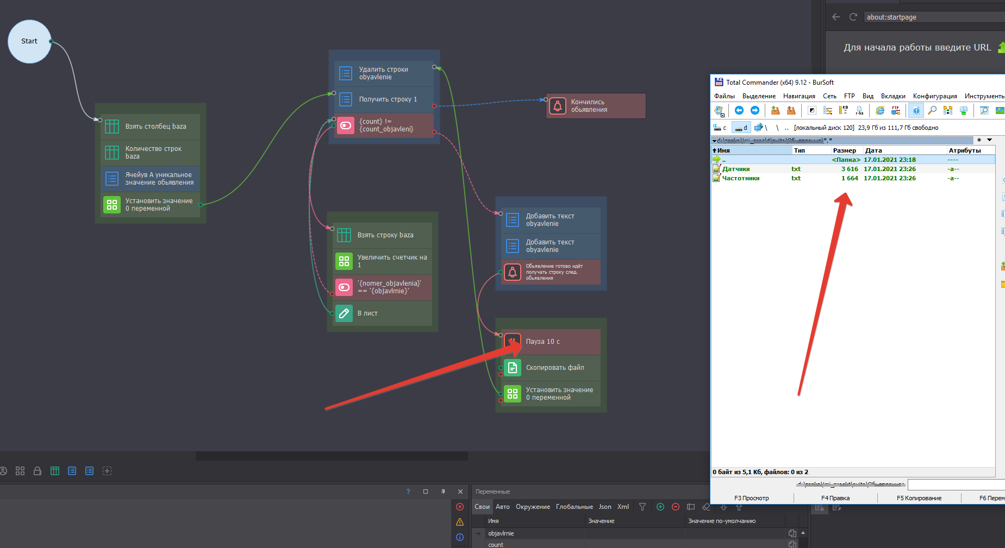The image size is (1005, 548).
Task: Select drive c in Total Commander
Action: 721,128
